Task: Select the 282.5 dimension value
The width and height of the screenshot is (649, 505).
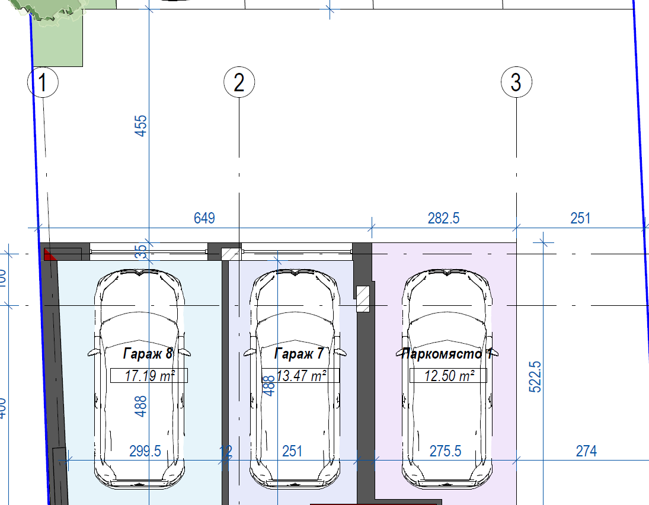Action: coord(443,218)
